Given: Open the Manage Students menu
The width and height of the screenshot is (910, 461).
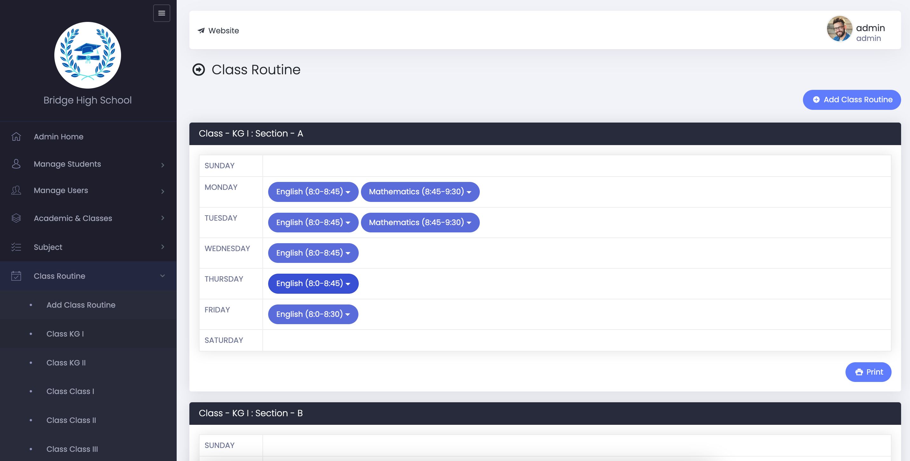Looking at the screenshot, I should coord(88,164).
